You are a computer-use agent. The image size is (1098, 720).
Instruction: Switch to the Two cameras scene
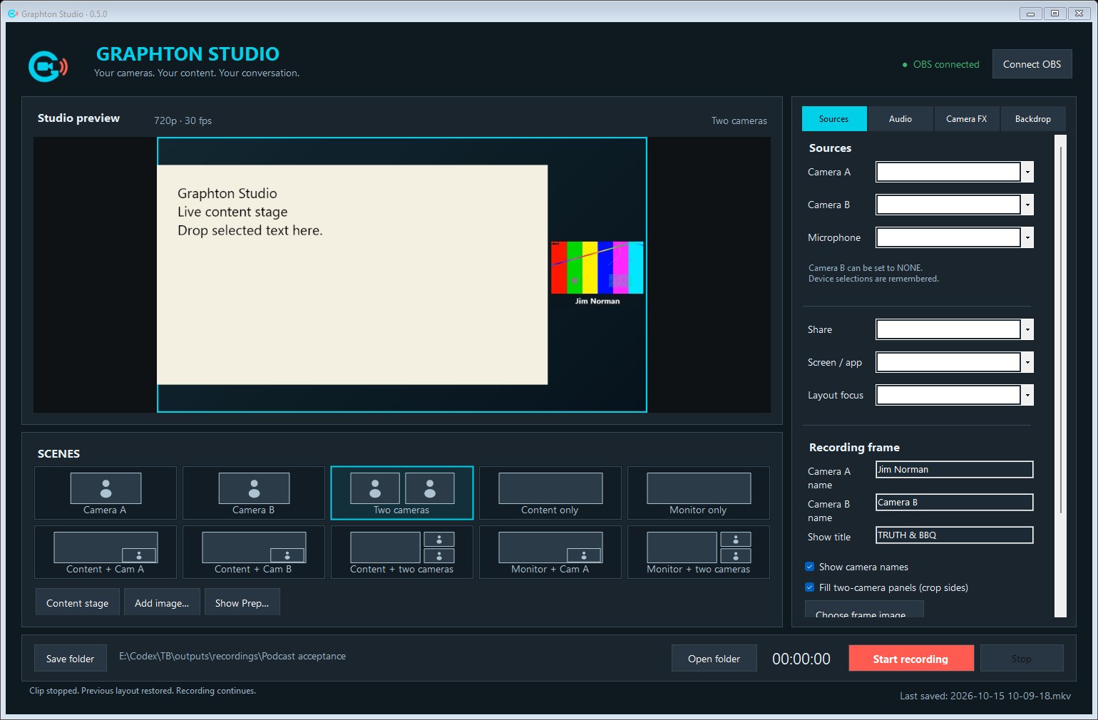click(402, 493)
